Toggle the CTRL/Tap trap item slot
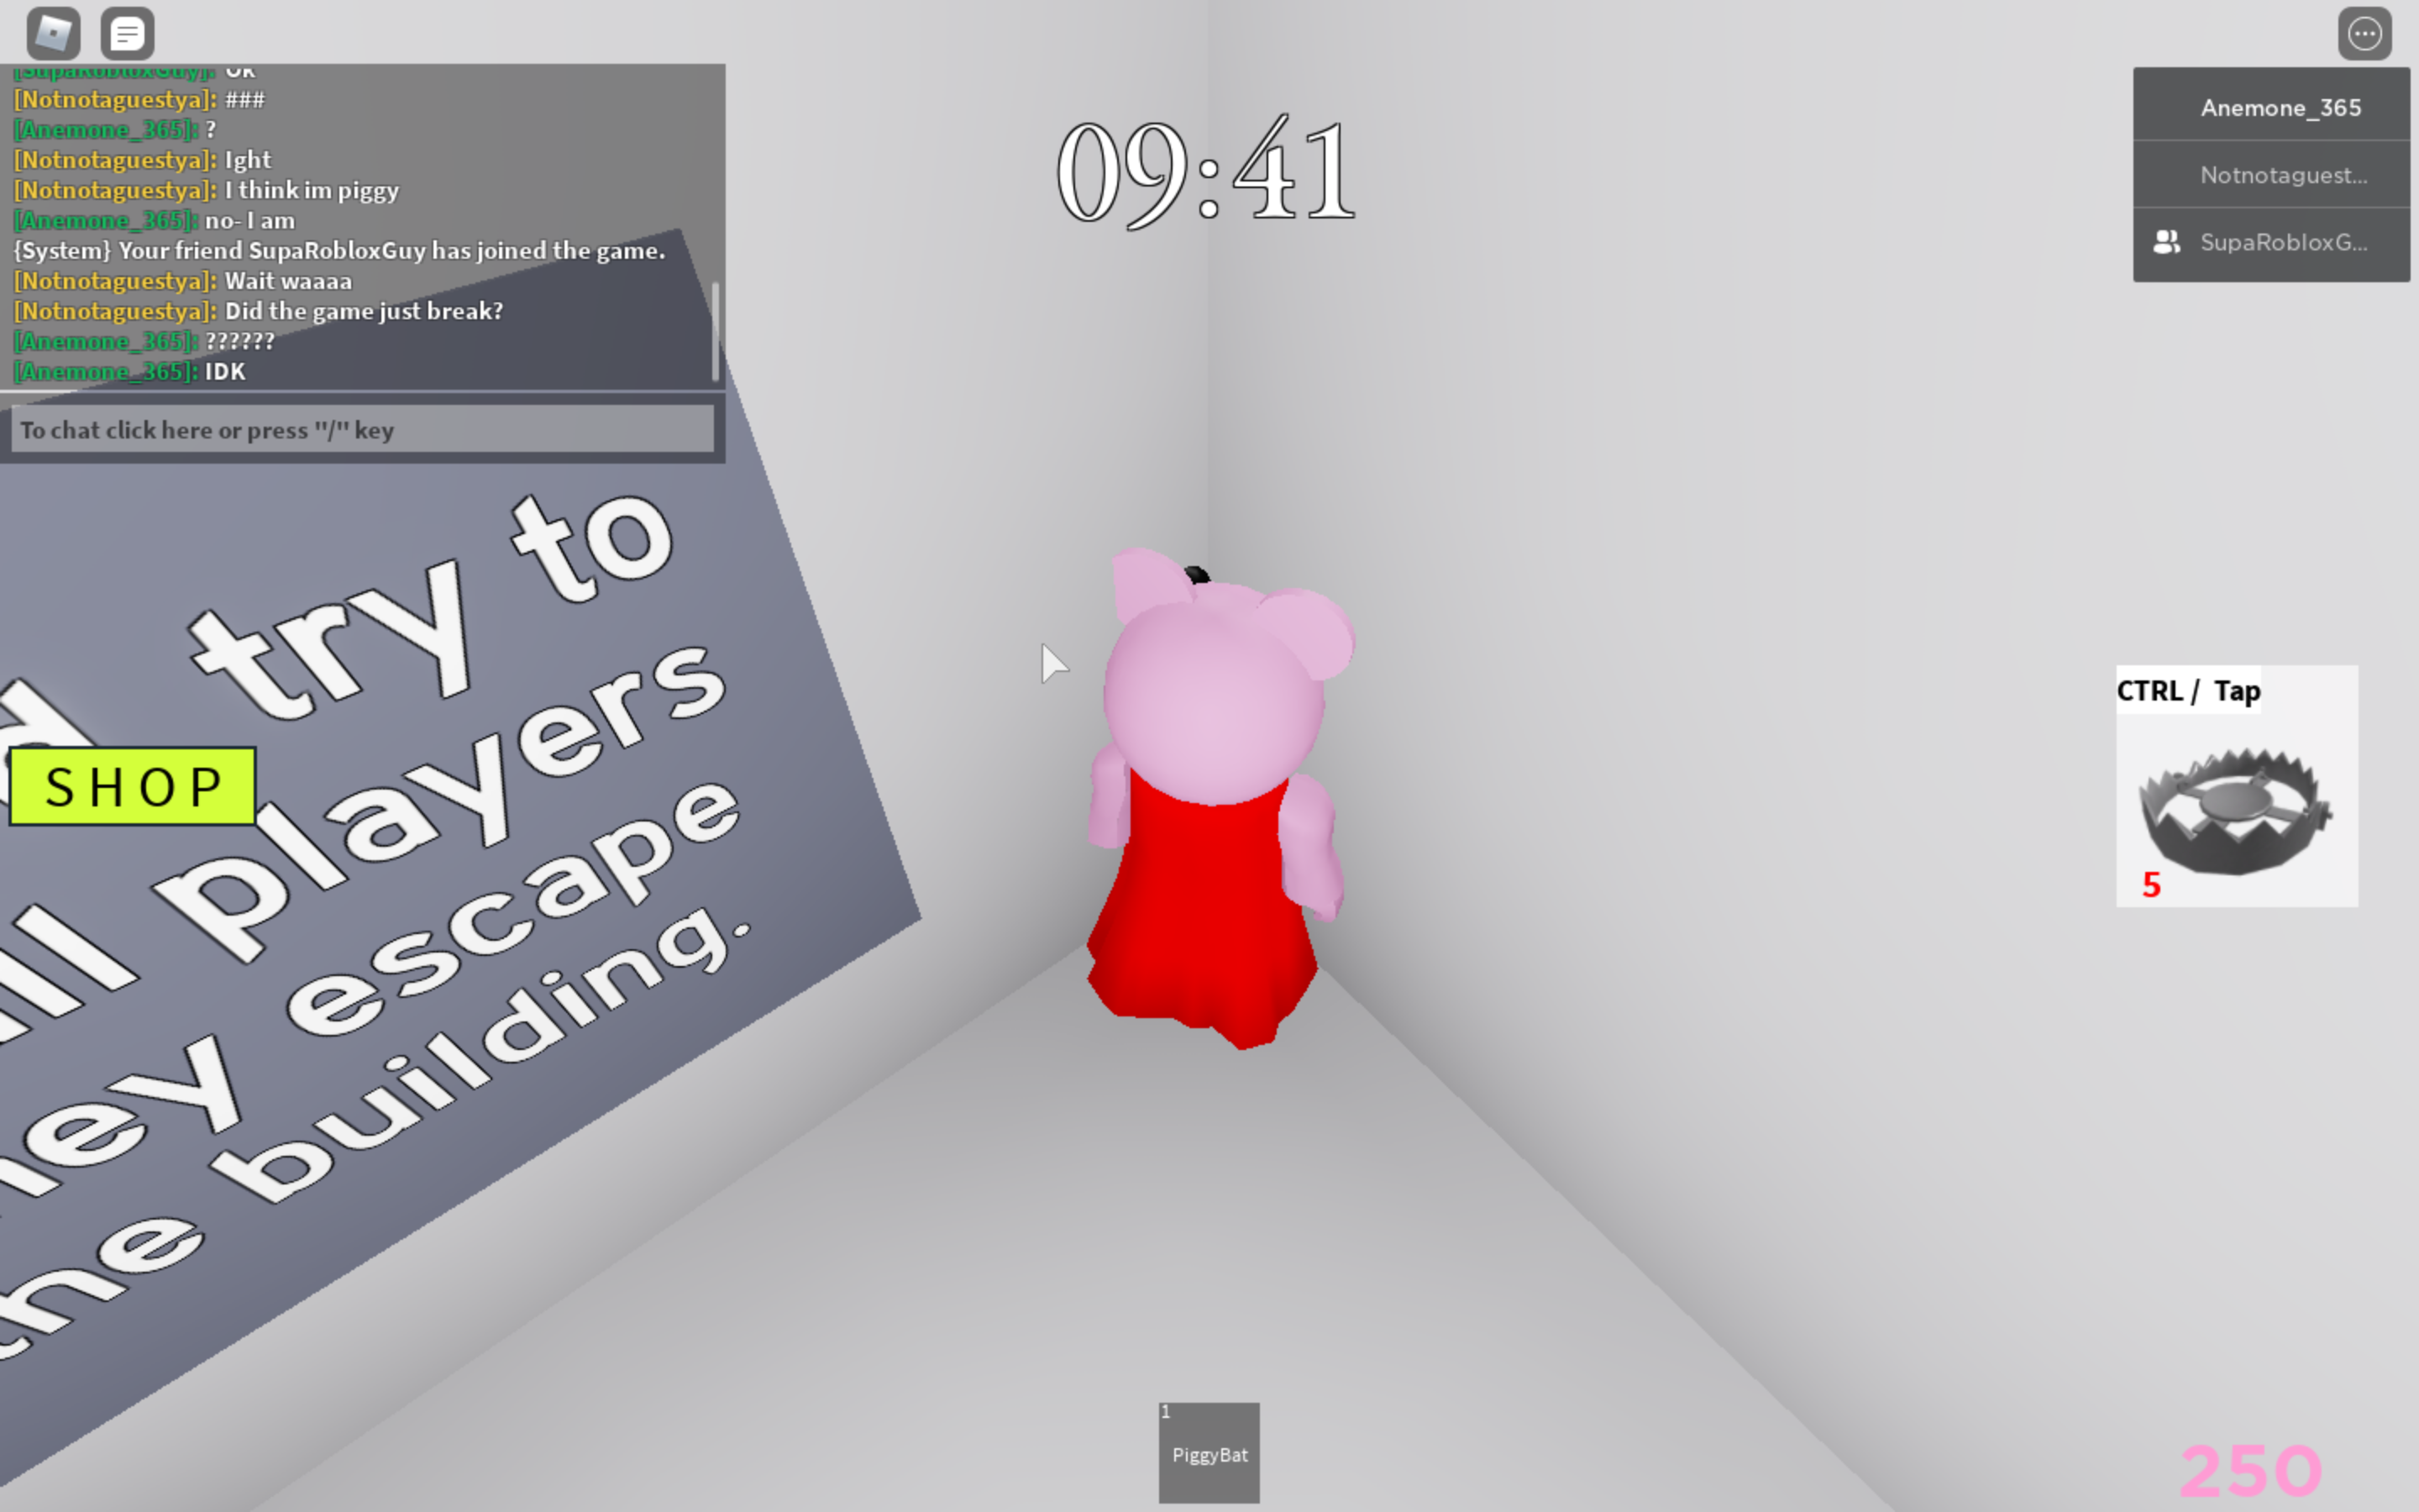 click(x=2236, y=793)
